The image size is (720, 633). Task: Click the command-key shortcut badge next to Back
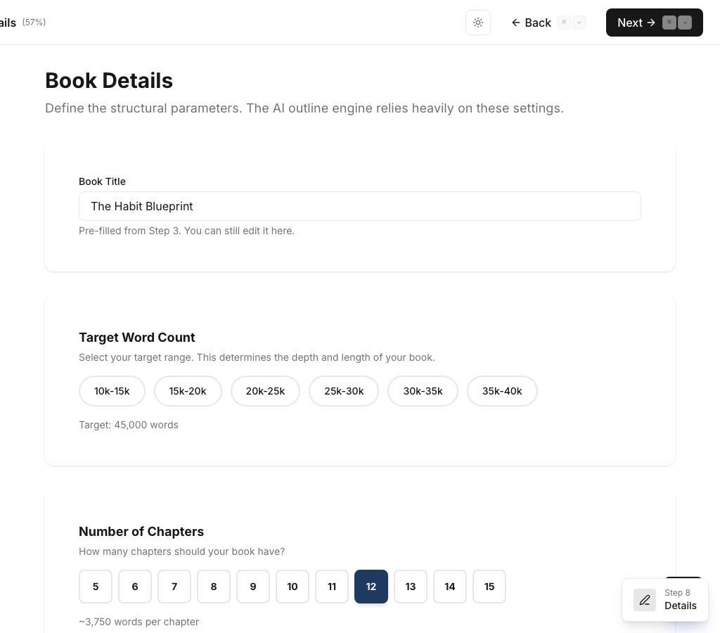point(564,23)
